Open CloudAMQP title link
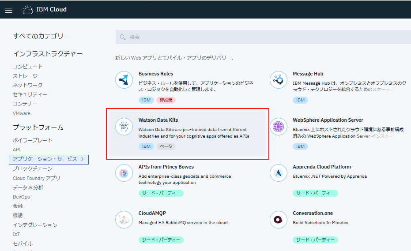 tap(152, 213)
